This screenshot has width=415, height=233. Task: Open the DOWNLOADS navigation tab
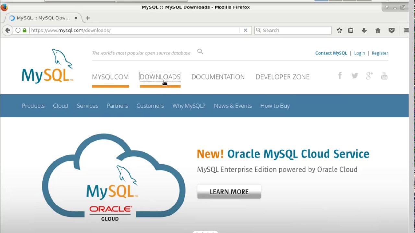(x=160, y=77)
